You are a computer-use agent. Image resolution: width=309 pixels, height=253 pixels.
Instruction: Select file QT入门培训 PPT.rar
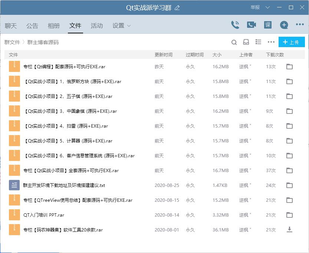pos(44,215)
